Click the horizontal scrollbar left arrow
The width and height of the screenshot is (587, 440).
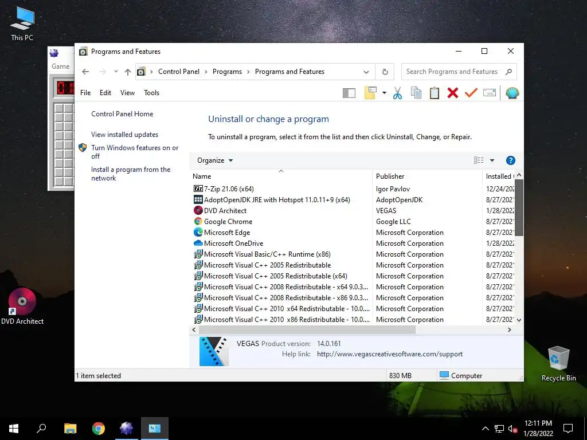194,329
